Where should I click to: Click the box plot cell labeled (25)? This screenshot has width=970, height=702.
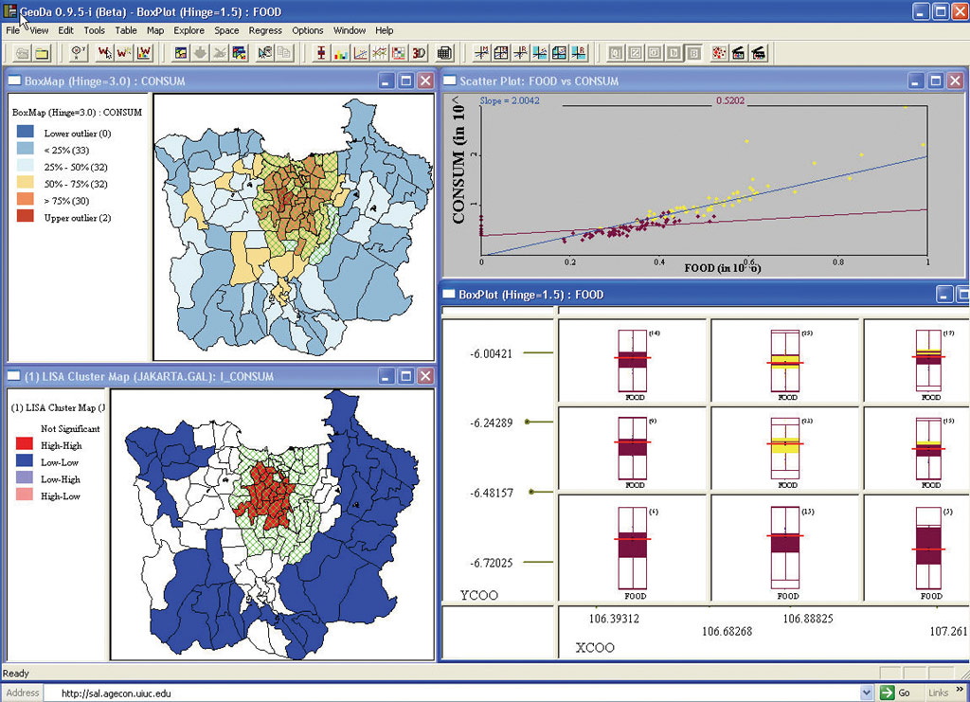tap(785, 361)
